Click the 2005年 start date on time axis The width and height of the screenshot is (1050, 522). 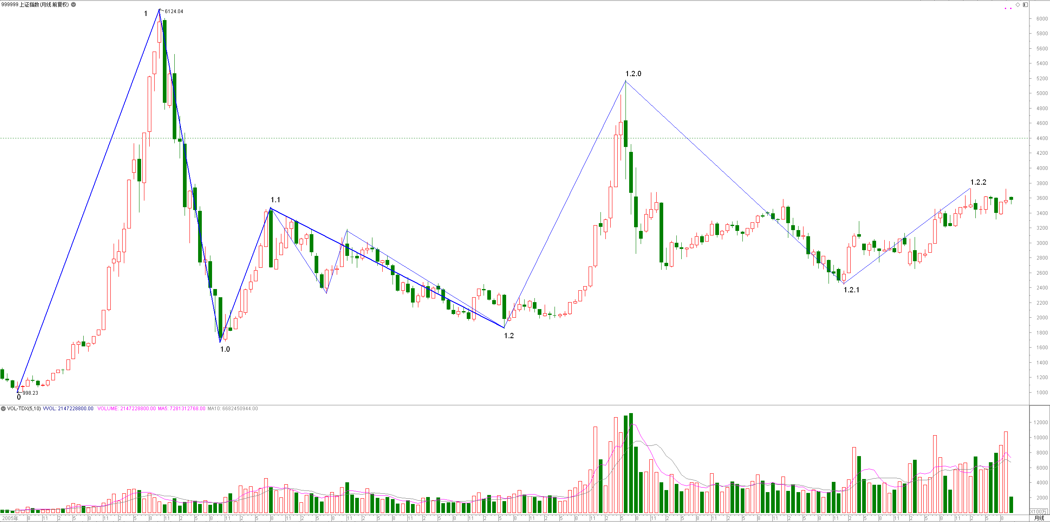[x=10, y=518]
